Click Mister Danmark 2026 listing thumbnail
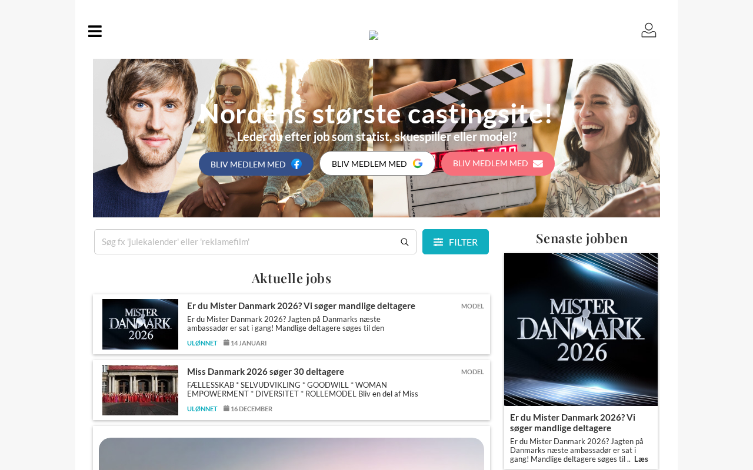Viewport: 753px width, 470px height. (x=140, y=324)
